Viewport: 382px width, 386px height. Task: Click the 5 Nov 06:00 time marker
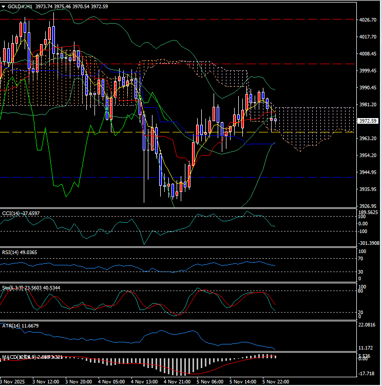click(209, 382)
